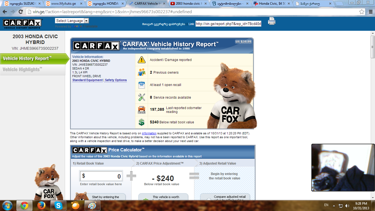The width and height of the screenshot is (375, 211).
Task: Click the green dollar sign icon
Action: tap(141, 122)
